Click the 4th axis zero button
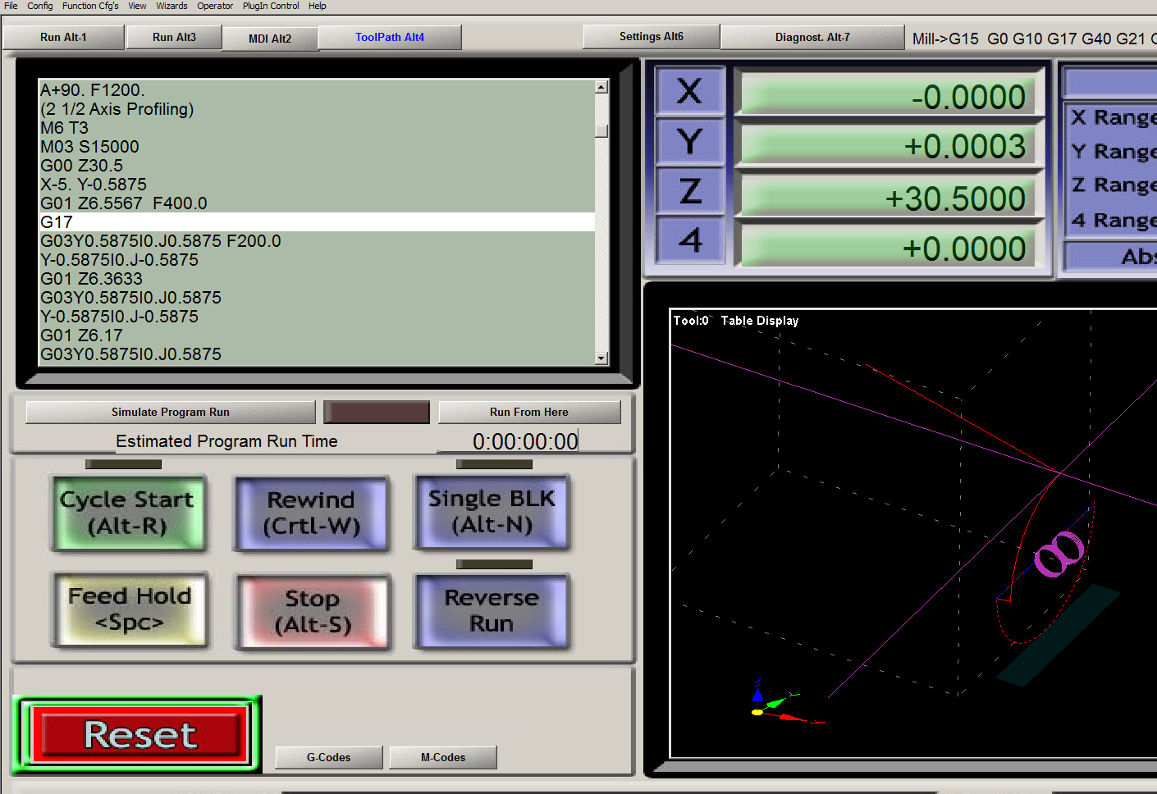This screenshot has width=1157, height=794. (x=689, y=241)
